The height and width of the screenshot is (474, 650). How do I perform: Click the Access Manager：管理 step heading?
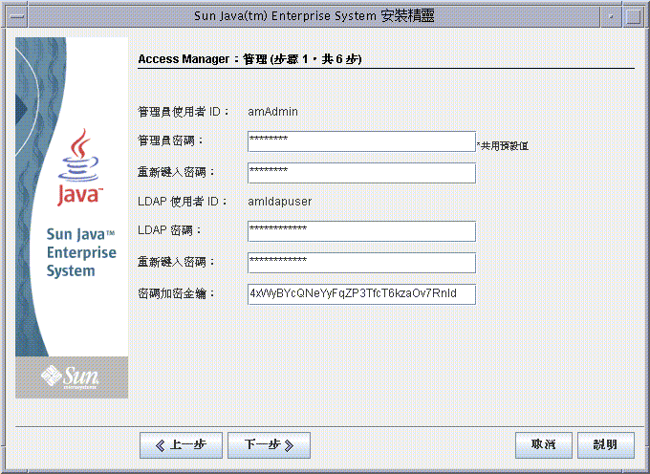[x=249, y=59]
